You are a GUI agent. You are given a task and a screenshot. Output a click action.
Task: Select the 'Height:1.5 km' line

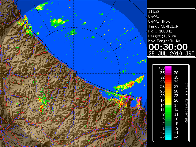coord(162,36)
